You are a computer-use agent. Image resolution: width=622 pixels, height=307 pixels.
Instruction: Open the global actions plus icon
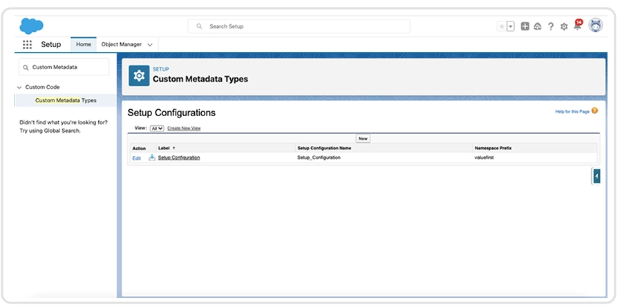(525, 26)
